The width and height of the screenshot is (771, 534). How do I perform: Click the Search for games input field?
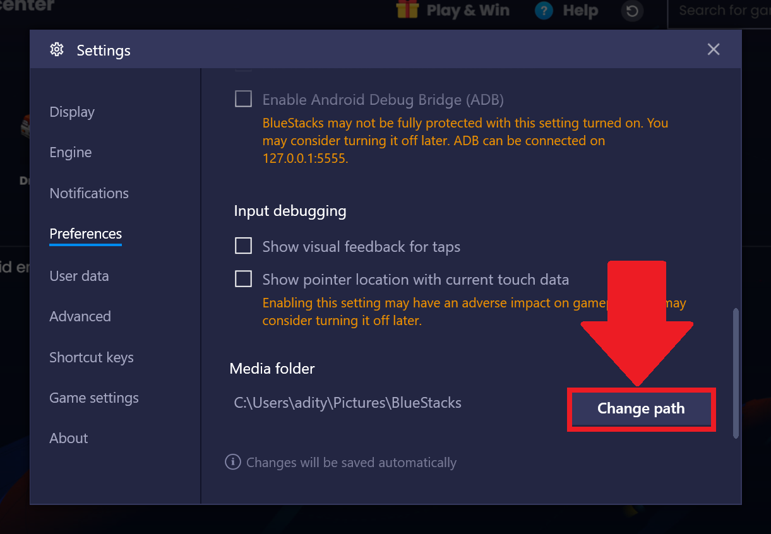coord(720,11)
